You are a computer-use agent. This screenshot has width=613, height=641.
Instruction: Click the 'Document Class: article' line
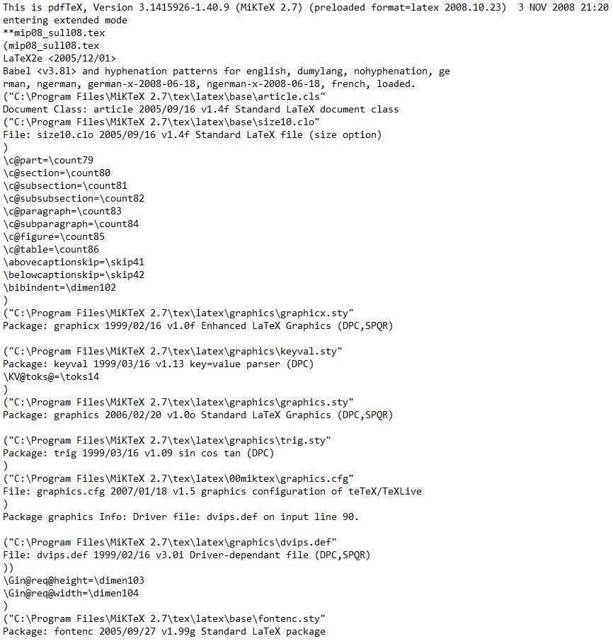click(201, 109)
